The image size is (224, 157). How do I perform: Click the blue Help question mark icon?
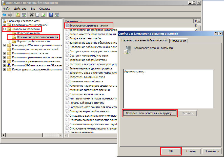tap(51, 15)
